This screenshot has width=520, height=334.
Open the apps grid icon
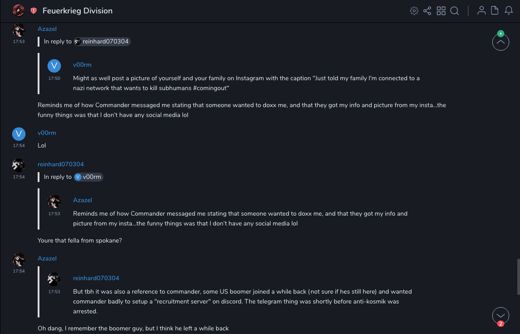coord(441,11)
